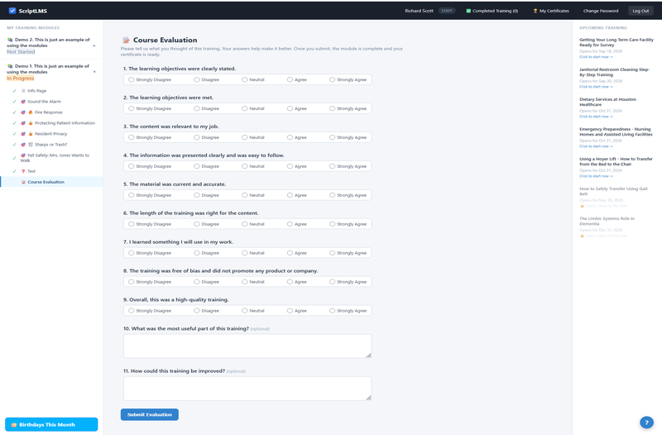The image size is (662, 435).
Task: Select Agree for length of training question
Action: pyautogui.click(x=290, y=224)
